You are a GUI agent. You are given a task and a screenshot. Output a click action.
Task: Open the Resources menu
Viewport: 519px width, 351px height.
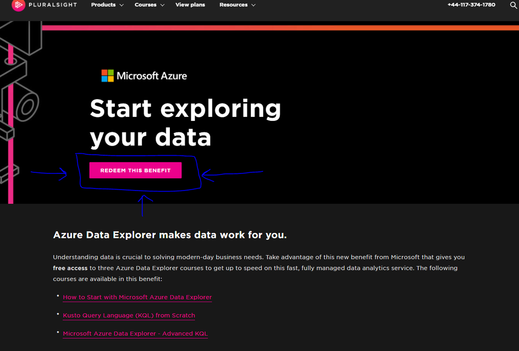point(233,5)
